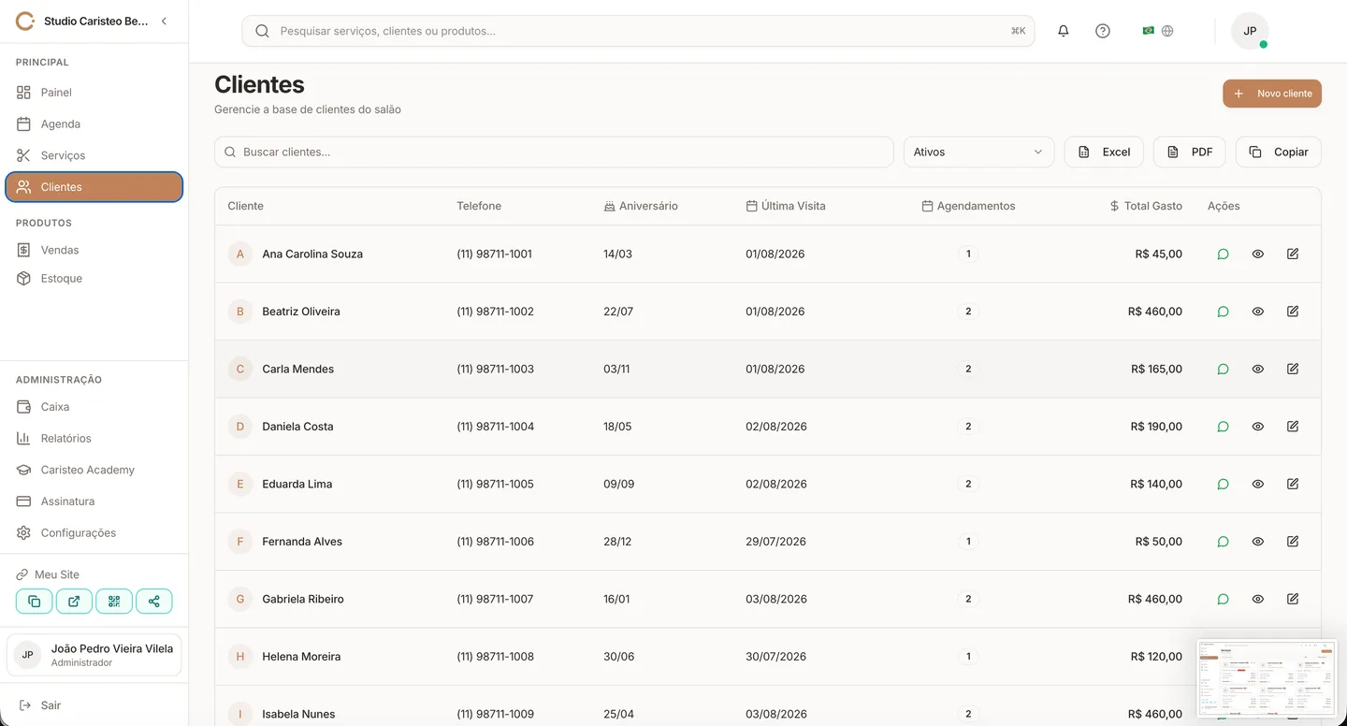Show QR code for Meu Site

(x=114, y=602)
